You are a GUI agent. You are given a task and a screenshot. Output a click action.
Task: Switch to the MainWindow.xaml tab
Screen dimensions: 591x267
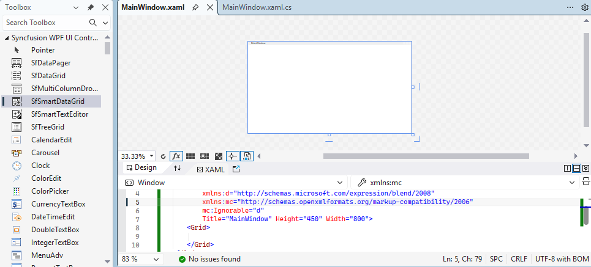153,7
